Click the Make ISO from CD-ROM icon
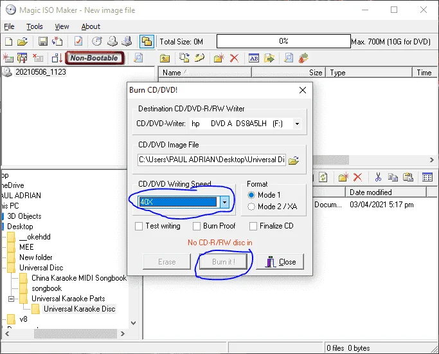The image size is (439, 354). pos(97,41)
